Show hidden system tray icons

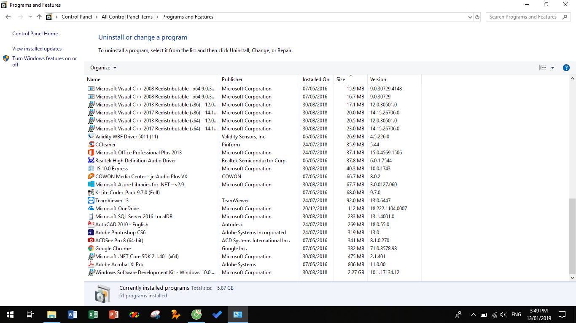[473, 315]
